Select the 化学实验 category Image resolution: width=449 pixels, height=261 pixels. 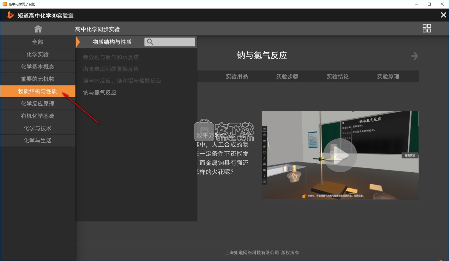(x=38, y=54)
